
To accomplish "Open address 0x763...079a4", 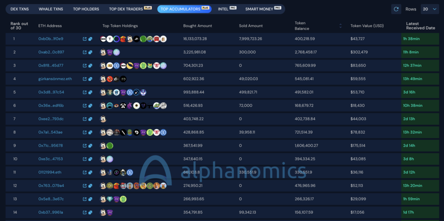I will tap(51, 186).
